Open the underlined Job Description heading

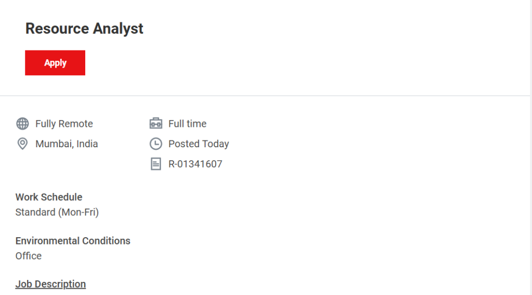[50, 284]
